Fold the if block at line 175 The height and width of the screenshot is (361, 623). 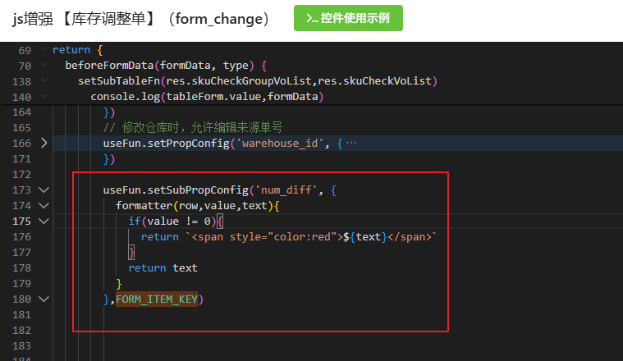coord(44,222)
